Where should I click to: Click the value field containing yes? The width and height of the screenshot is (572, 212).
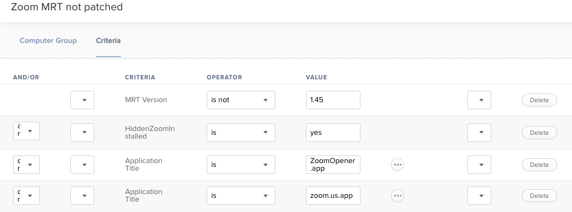333,133
